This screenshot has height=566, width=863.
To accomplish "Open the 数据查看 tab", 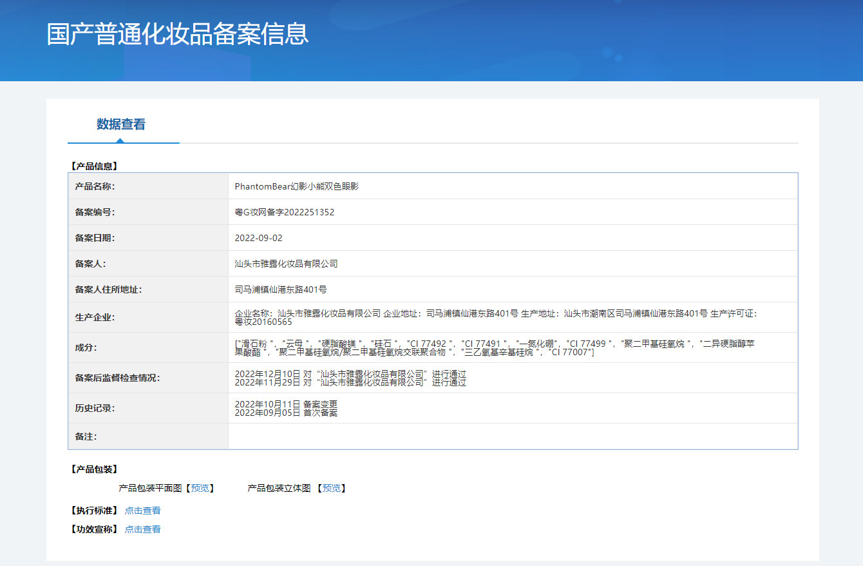I will pyautogui.click(x=121, y=124).
